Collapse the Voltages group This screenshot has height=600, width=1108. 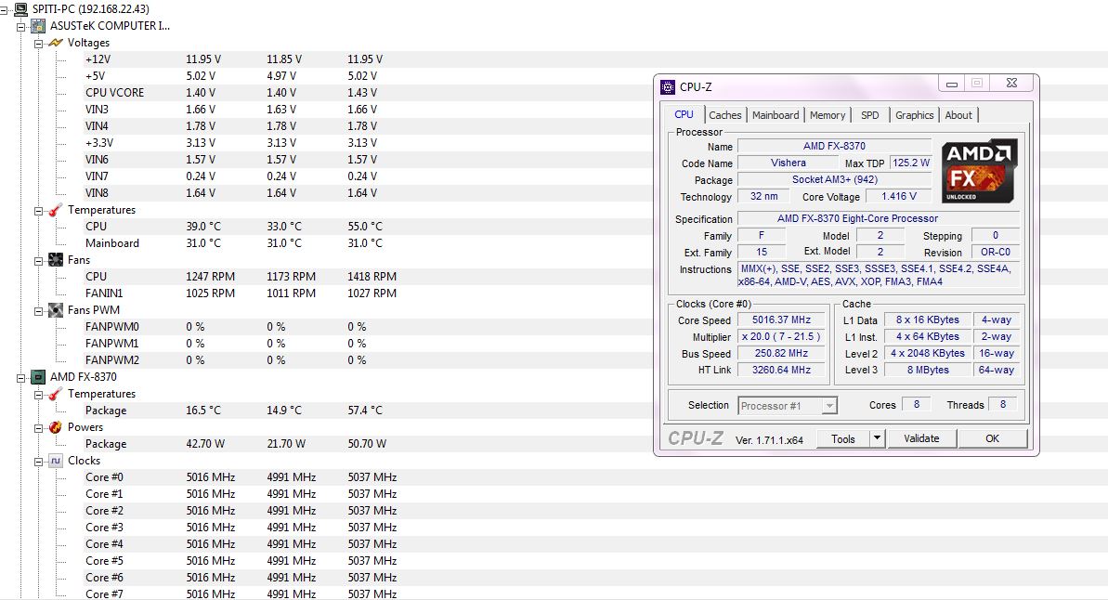[x=39, y=44]
